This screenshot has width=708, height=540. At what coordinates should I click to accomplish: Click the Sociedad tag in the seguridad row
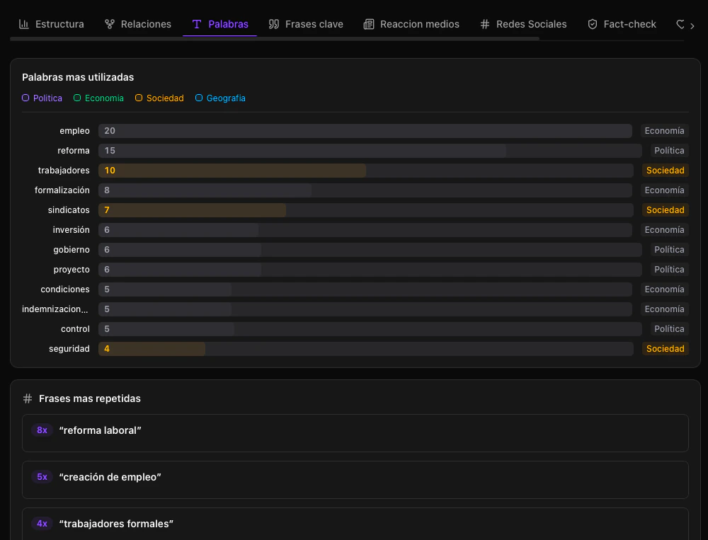pyautogui.click(x=665, y=350)
